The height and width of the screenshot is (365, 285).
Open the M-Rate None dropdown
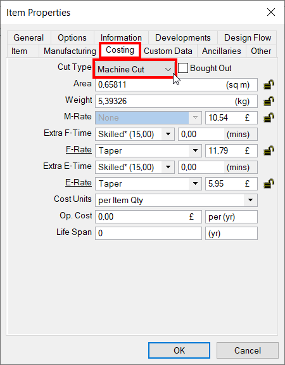click(x=148, y=117)
